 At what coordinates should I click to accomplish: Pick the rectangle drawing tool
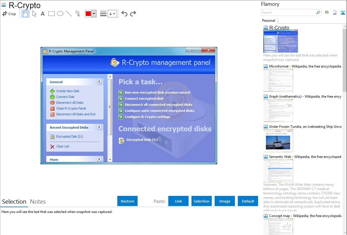pos(51,14)
